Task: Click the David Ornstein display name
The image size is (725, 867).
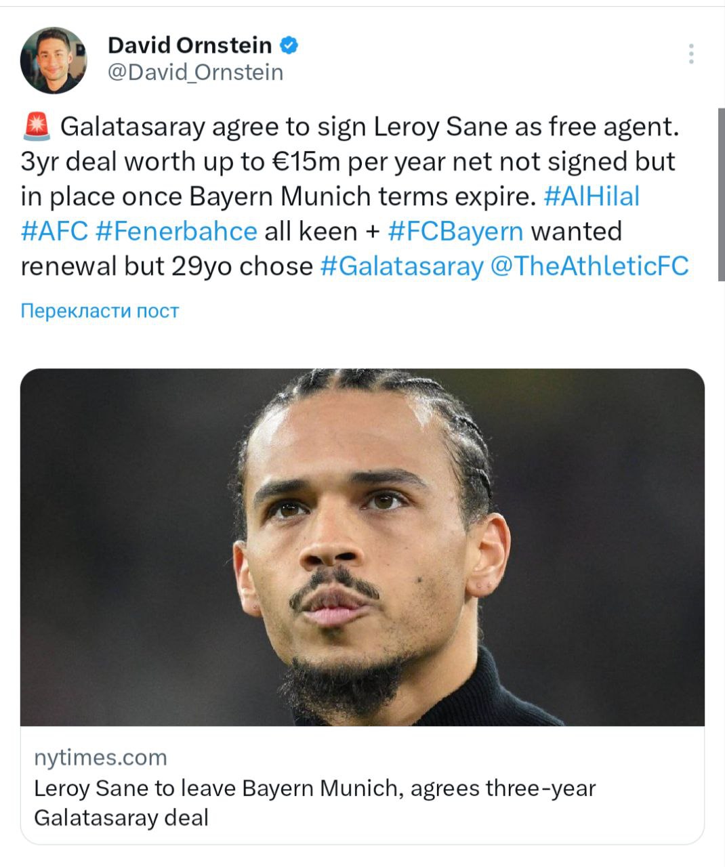Action: click(190, 45)
